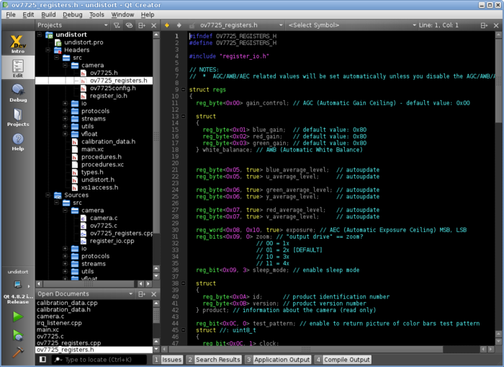Open camera.c source file
This screenshot has height=367, width=504.
[104, 218]
